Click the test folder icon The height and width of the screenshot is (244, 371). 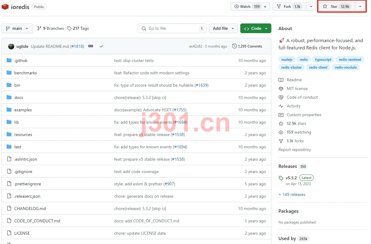pyautogui.click(x=9, y=147)
